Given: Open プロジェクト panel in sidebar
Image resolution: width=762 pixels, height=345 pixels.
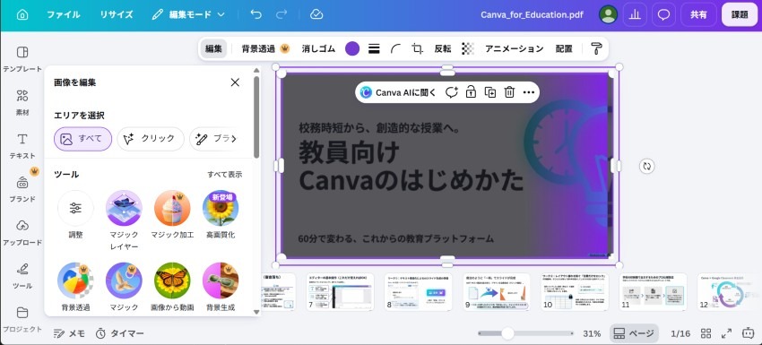Looking at the screenshot, I should coord(22,319).
